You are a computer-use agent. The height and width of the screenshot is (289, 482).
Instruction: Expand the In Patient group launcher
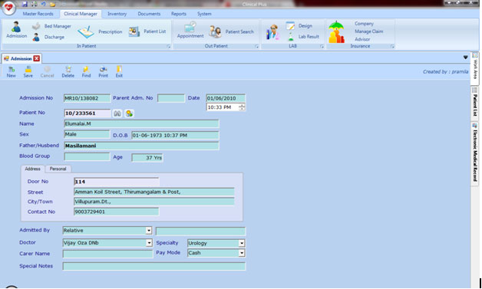[168, 46]
